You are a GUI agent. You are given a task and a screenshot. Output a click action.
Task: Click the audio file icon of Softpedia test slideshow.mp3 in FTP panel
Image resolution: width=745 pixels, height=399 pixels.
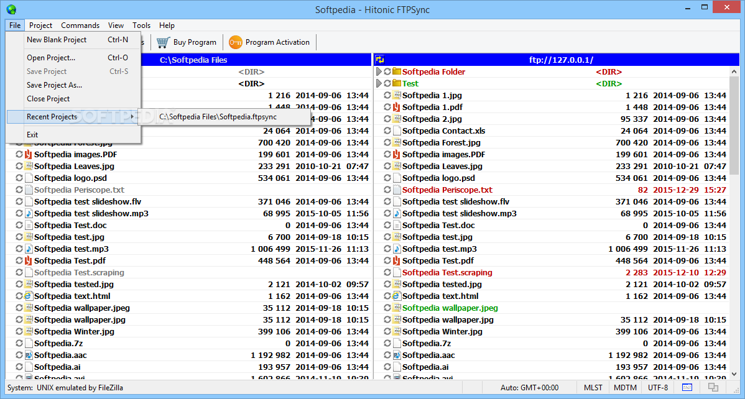(x=397, y=214)
